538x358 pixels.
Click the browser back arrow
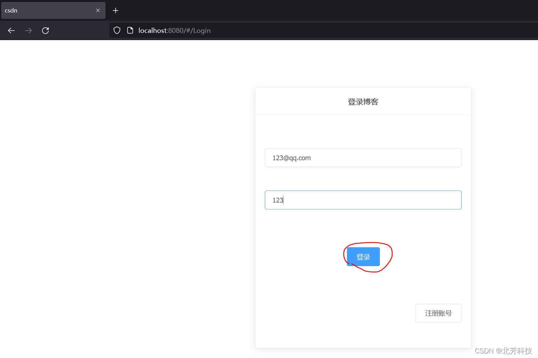[11, 31]
